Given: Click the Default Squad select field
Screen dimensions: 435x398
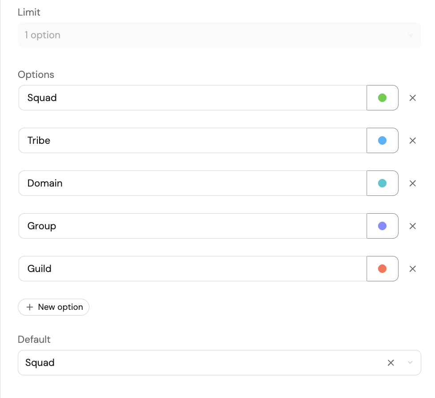Looking at the screenshot, I should coord(200,363).
